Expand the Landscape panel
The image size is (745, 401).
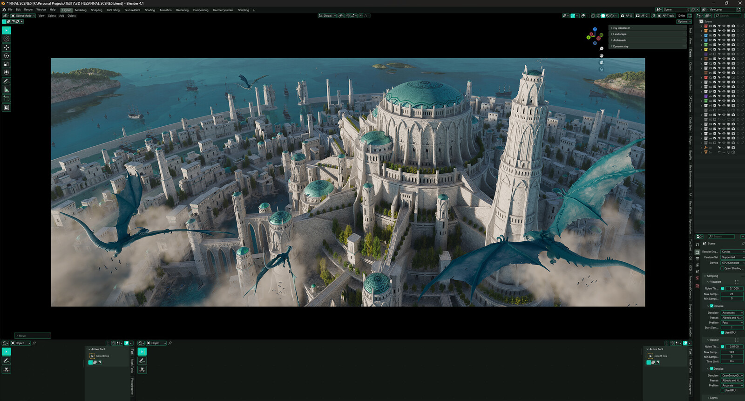click(647, 34)
